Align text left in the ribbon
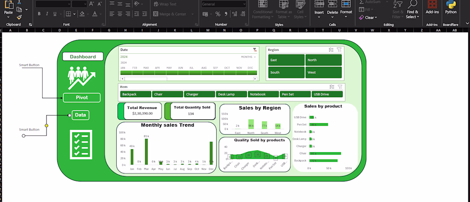The height and width of the screenshot is (202, 470). (112, 14)
